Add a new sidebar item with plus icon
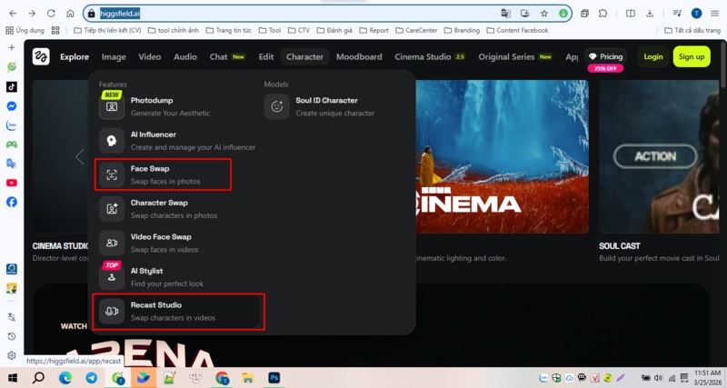Screen dimensions: 727x388 coord(12,47)
